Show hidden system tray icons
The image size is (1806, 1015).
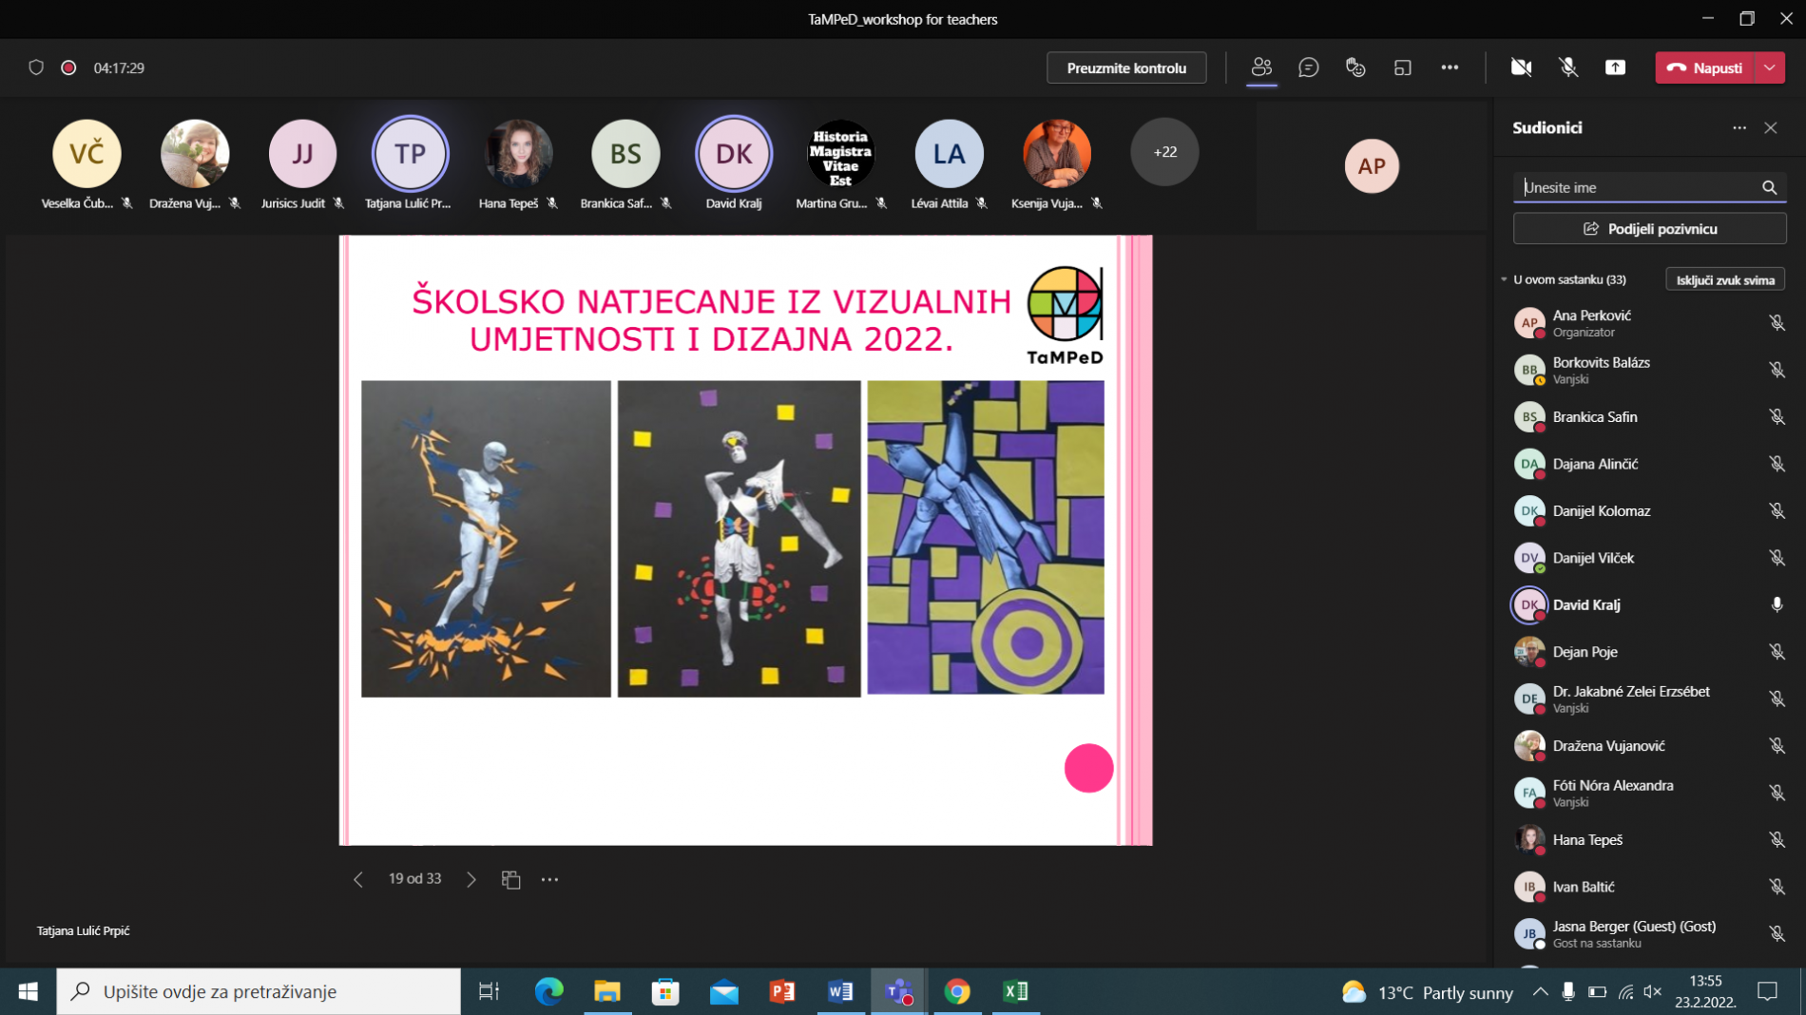(x=1540, y=991)
